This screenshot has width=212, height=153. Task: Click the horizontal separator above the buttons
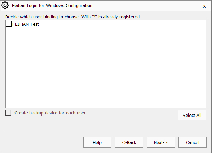tap(106, 131)
